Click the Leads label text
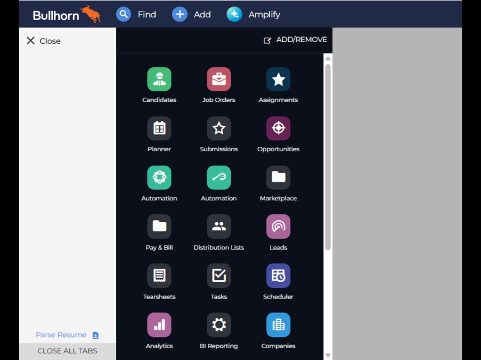 [x=278, y=247]
